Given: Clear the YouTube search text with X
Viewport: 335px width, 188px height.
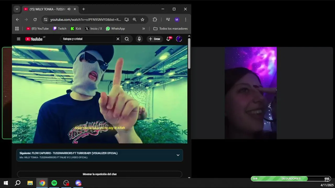Looking at the screenshot, I should pos(118,39).
